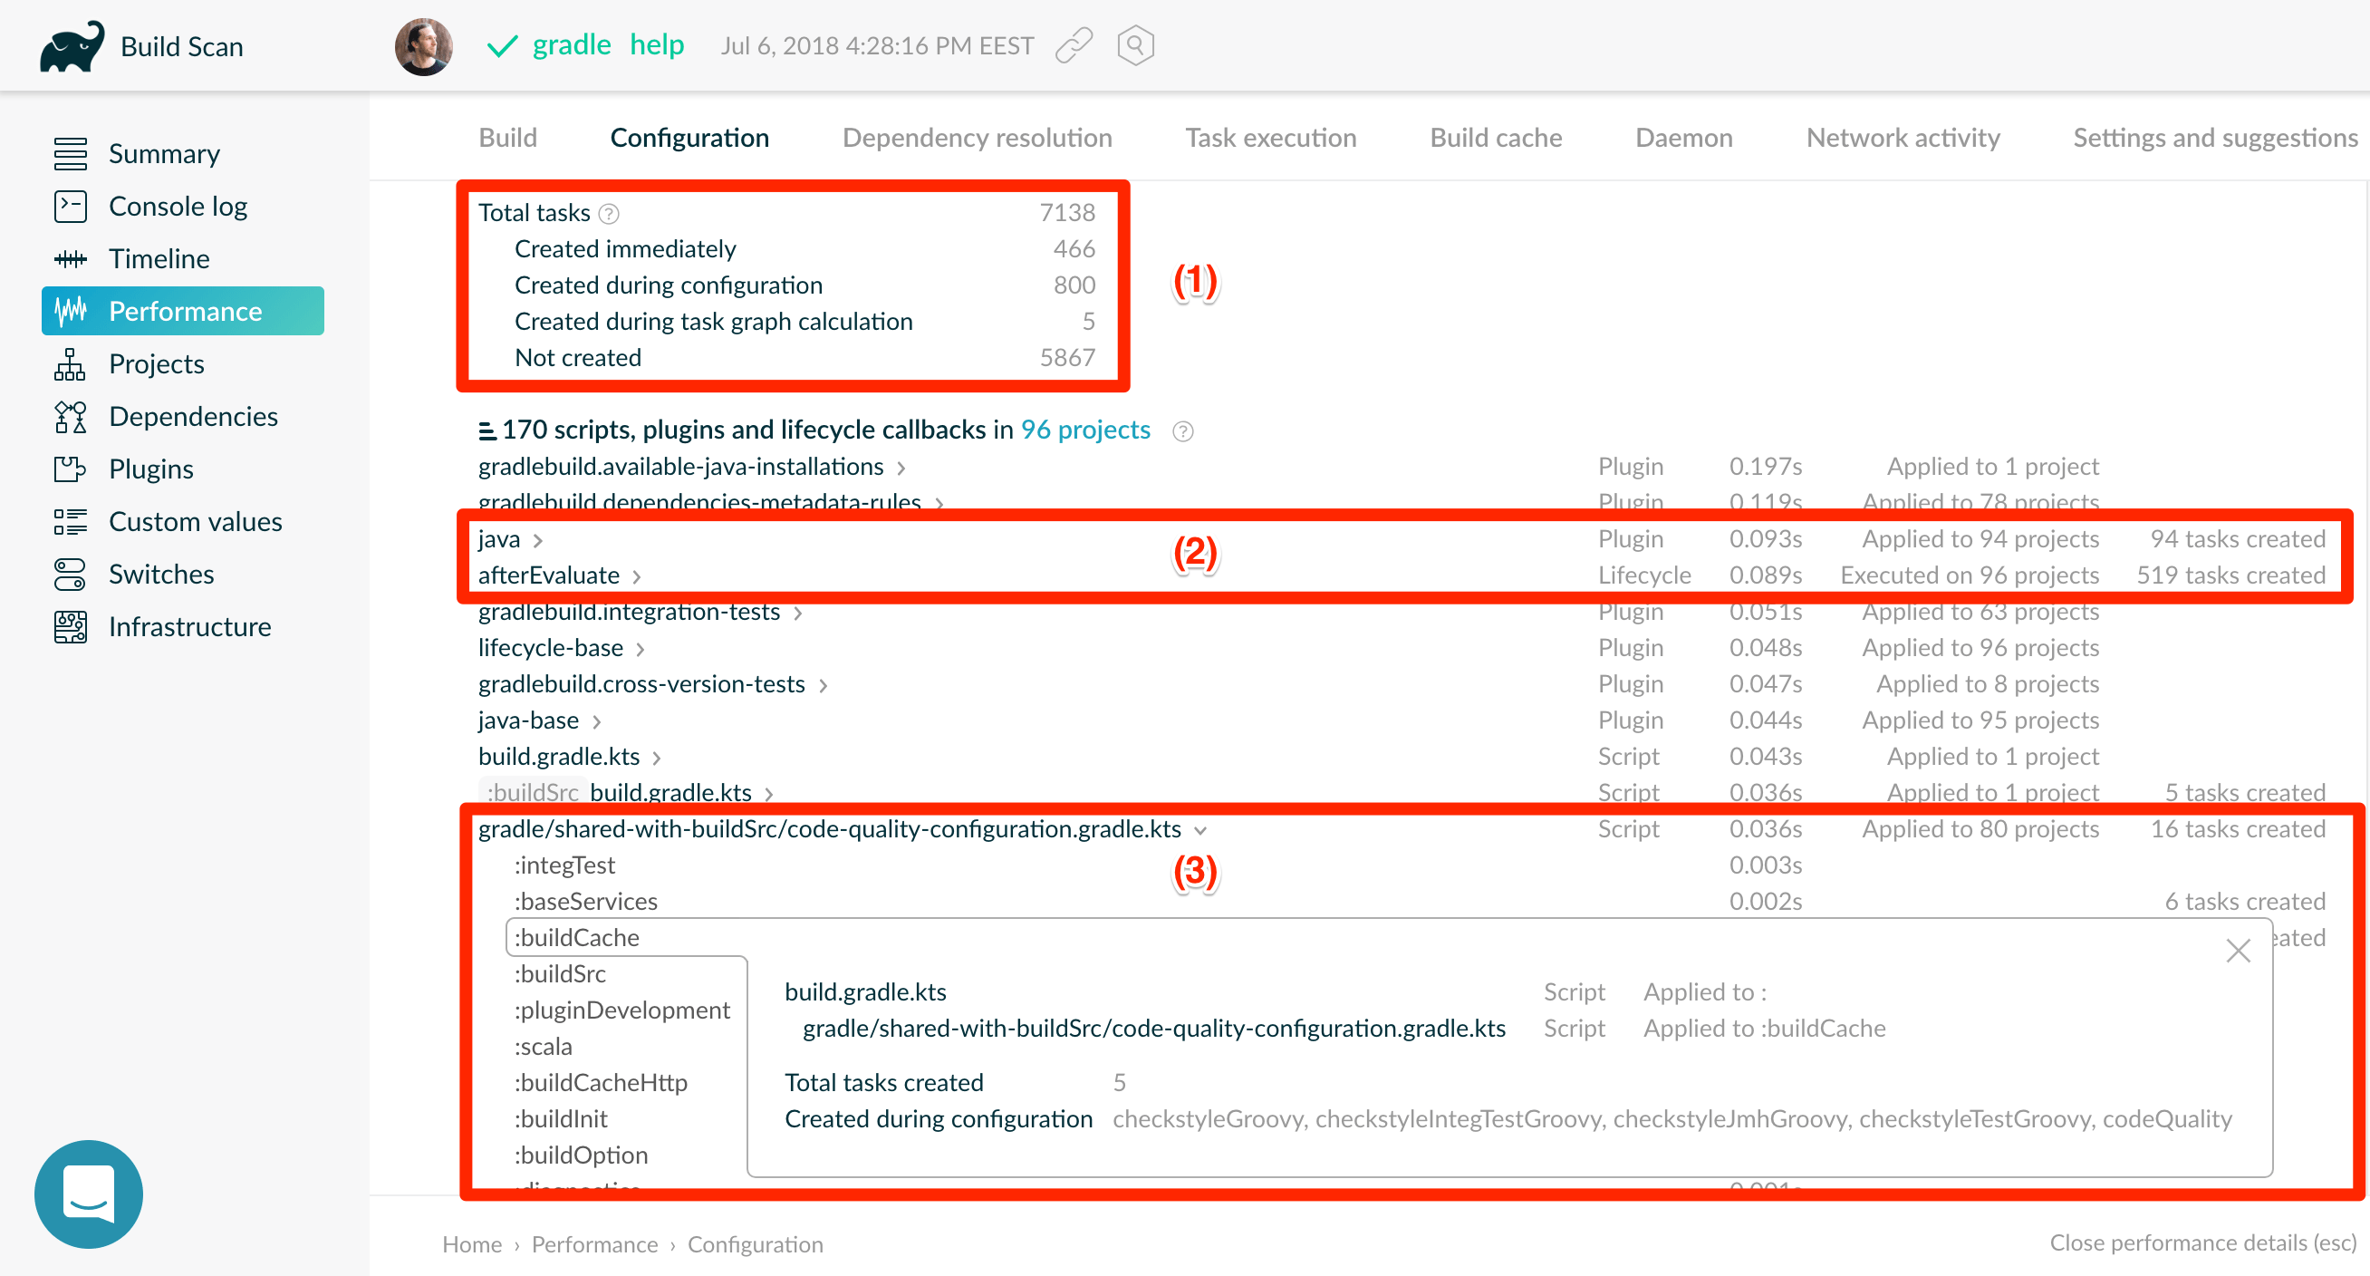
Task: Open the Console log view
Action: pos(178,206)
